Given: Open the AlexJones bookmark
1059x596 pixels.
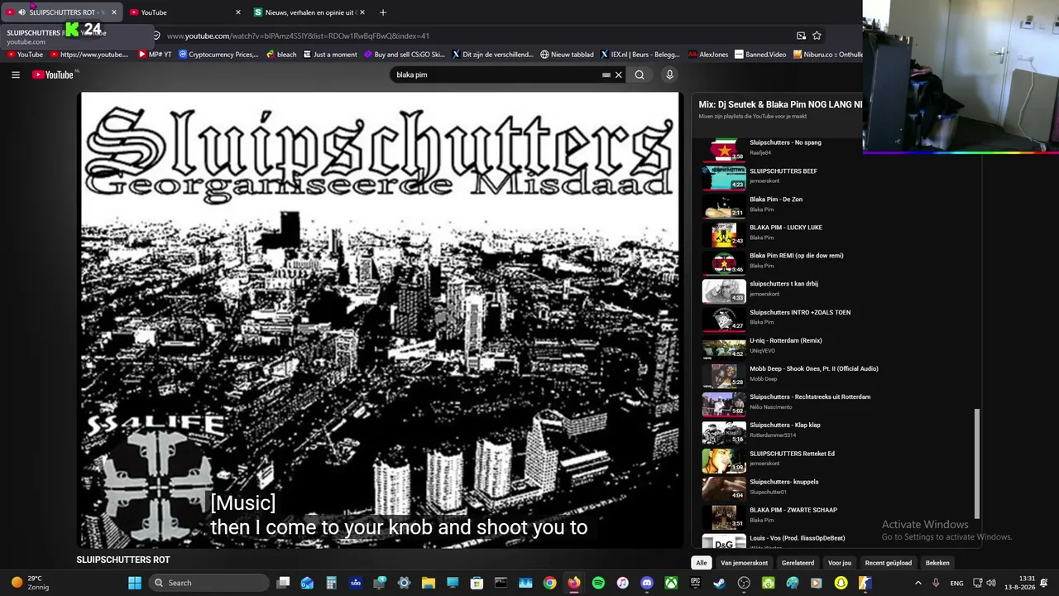Looking at the screenshot, I should [708, 55].
